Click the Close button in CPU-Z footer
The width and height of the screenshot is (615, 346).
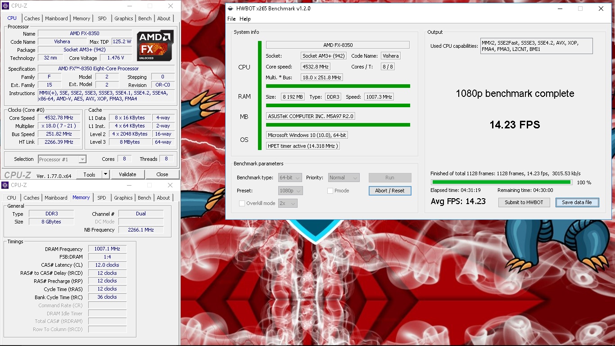click(162, 174)
